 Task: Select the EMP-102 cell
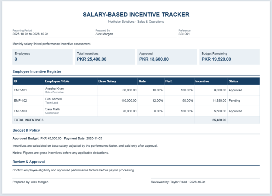(x=28, y=101)
